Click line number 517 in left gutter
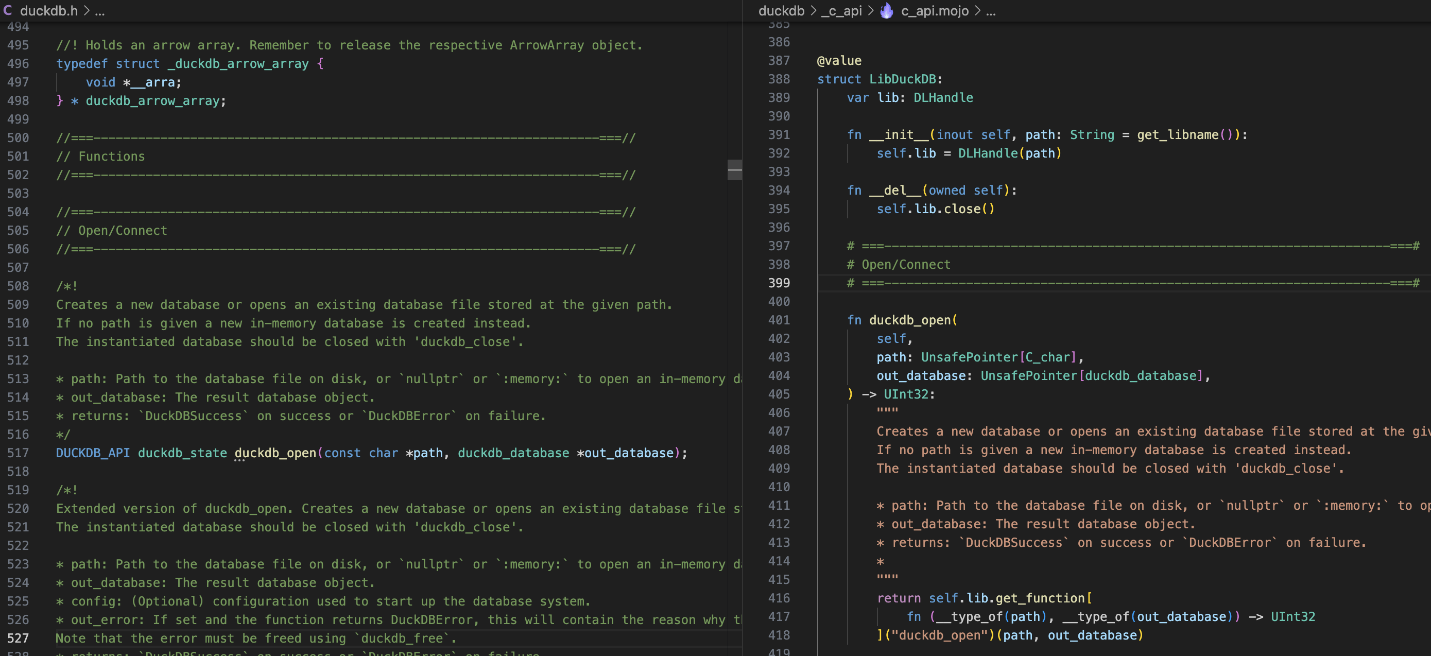This screenshot has height=656, width=1431. (x=18, y=453)
